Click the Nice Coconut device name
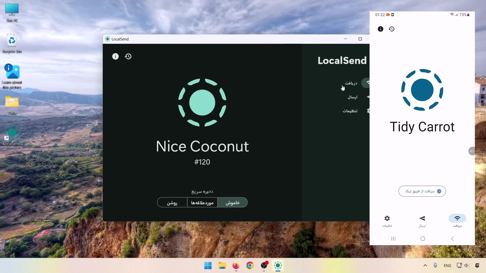The width and height of the screenshot is (486, 273). (x=202, y=146)
